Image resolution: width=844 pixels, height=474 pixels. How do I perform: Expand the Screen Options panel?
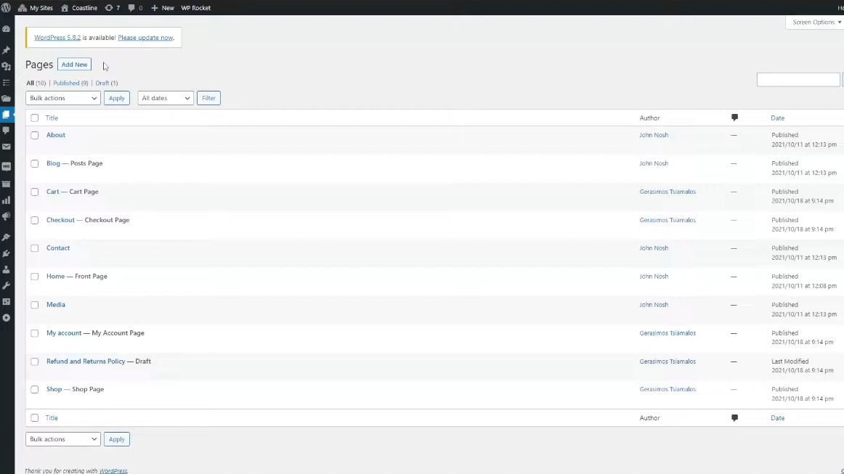(x=816, y=23)
